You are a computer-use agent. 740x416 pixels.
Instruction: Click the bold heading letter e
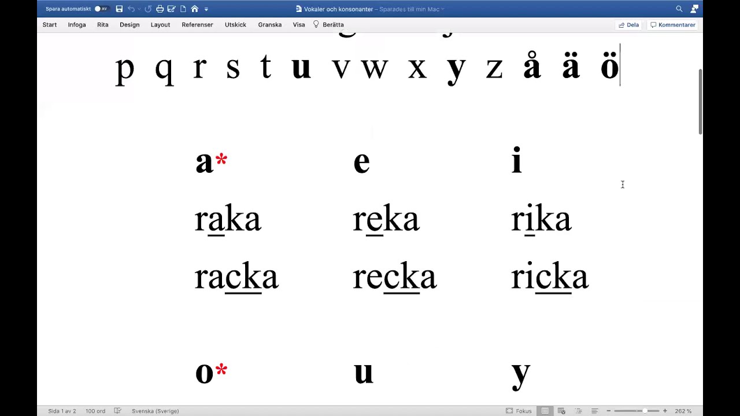point(361,162)
